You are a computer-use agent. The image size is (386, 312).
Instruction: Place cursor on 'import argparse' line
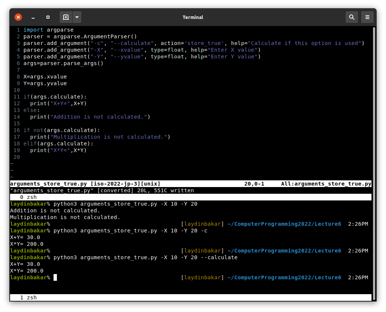(x=48, y=30)
